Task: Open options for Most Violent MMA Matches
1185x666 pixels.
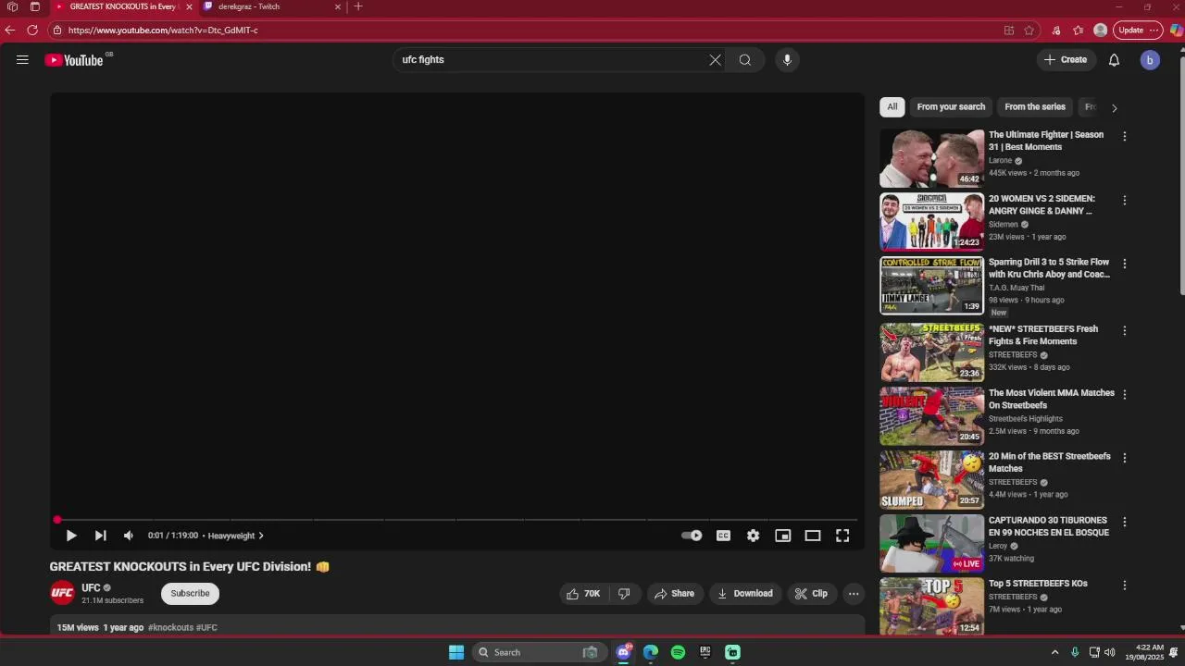Action: click(1125, 394)
